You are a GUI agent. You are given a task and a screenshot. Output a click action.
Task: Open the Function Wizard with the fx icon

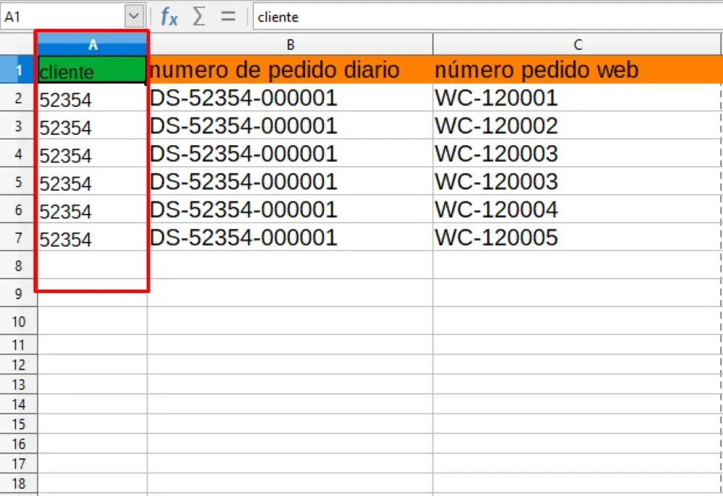tap(169, 17)
